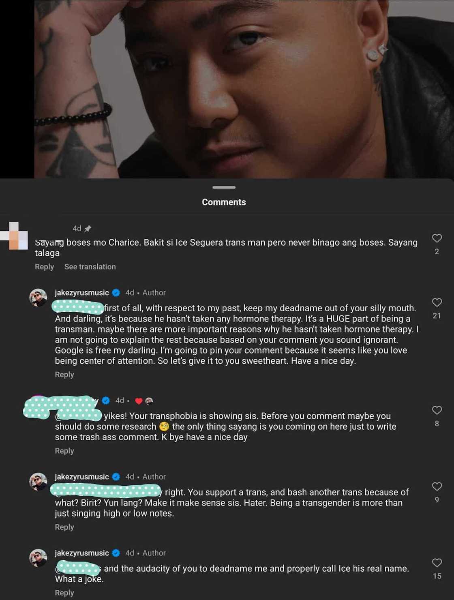Click verified badge next to first jakezyrusmusic

coord(116,293)
